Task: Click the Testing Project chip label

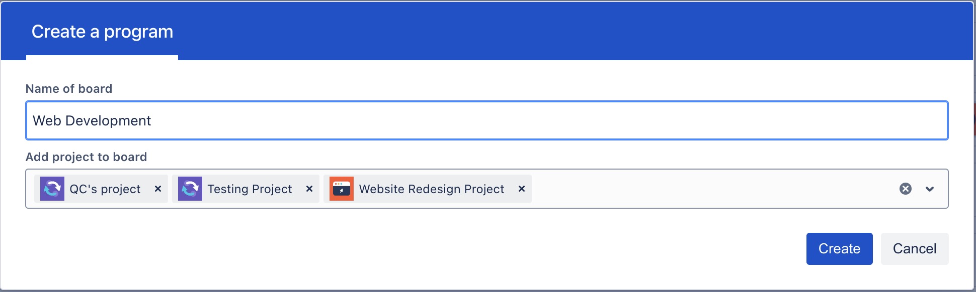Action: coord(250,189)
